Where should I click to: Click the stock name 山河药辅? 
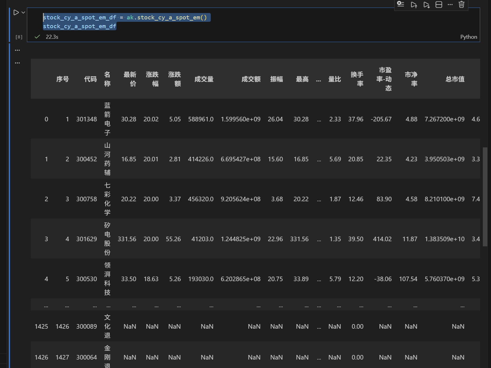pos(107,159)
